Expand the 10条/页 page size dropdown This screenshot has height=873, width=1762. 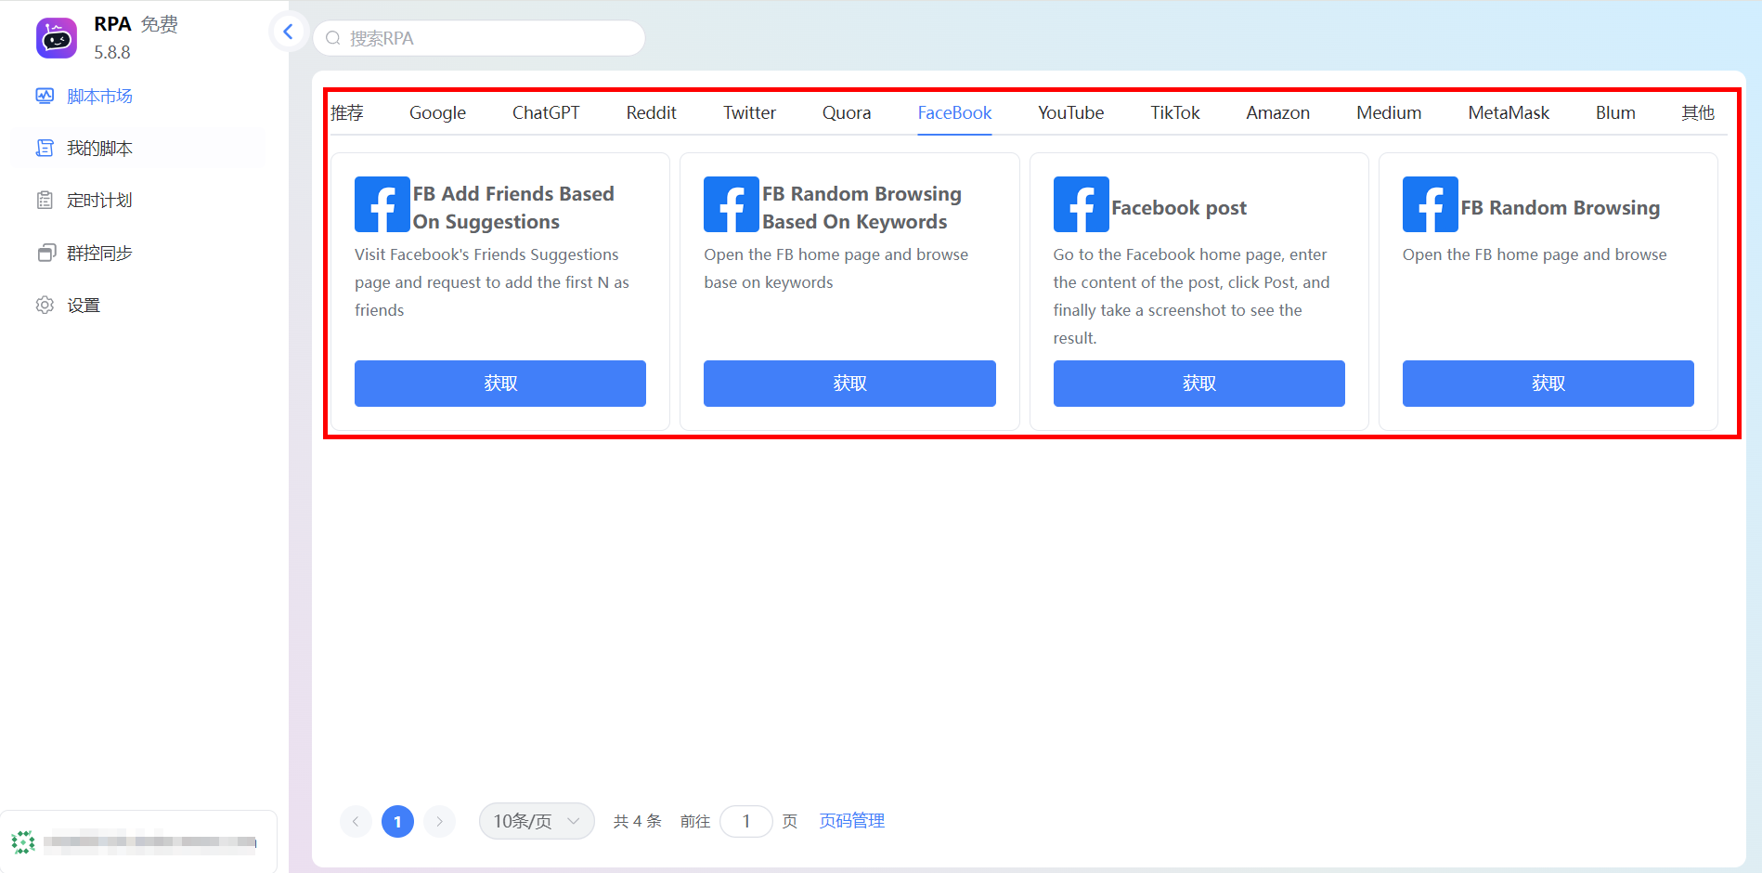click(x=537, y=821)
